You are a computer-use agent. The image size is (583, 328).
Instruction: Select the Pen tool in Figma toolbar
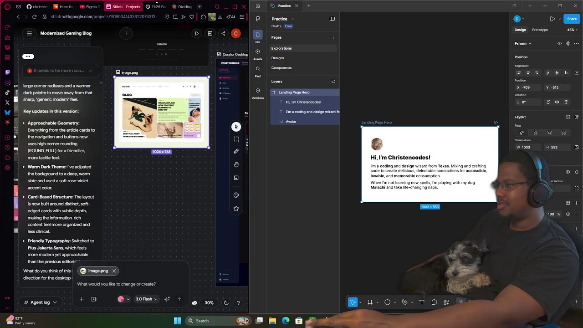404,302
